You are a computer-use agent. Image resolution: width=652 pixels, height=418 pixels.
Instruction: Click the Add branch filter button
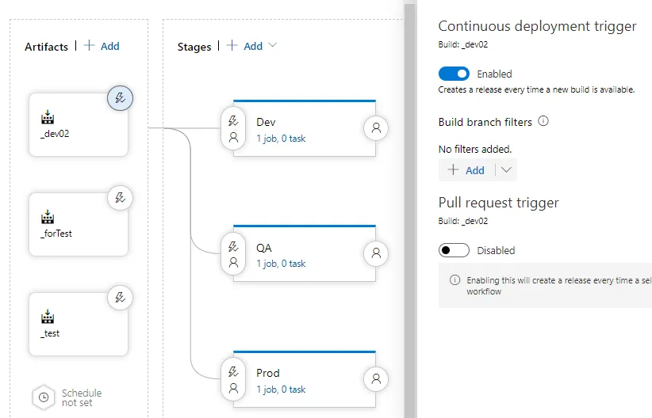click(466, 170)
